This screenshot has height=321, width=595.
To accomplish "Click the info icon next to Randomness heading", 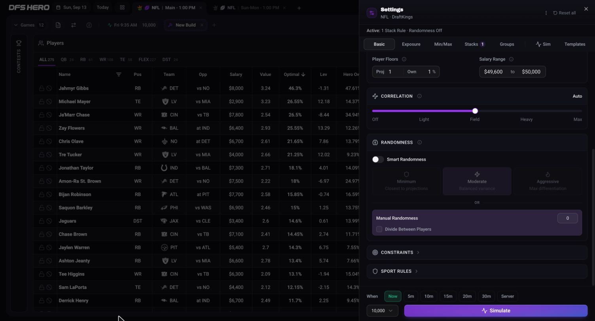I will [419, 142].
